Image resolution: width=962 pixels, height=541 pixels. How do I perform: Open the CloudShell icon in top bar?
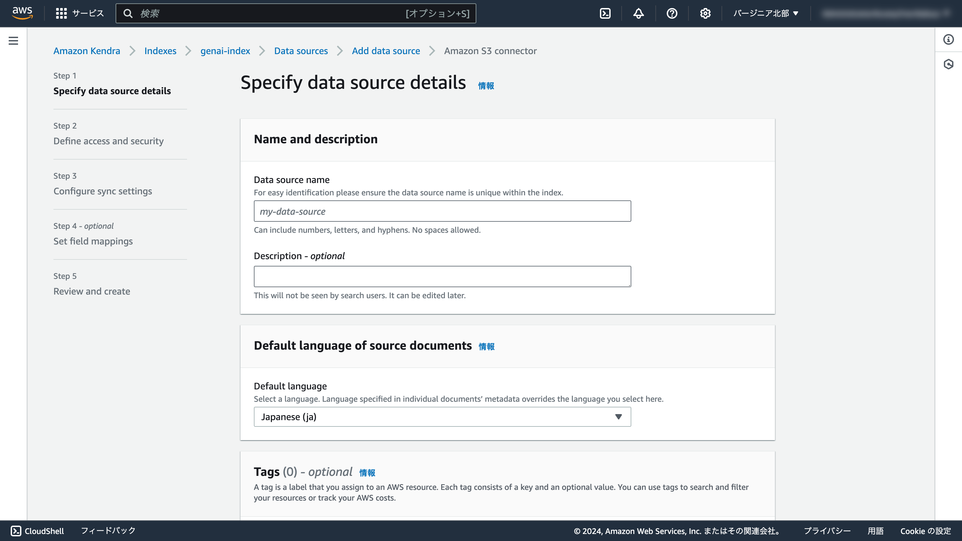point(605,13)
